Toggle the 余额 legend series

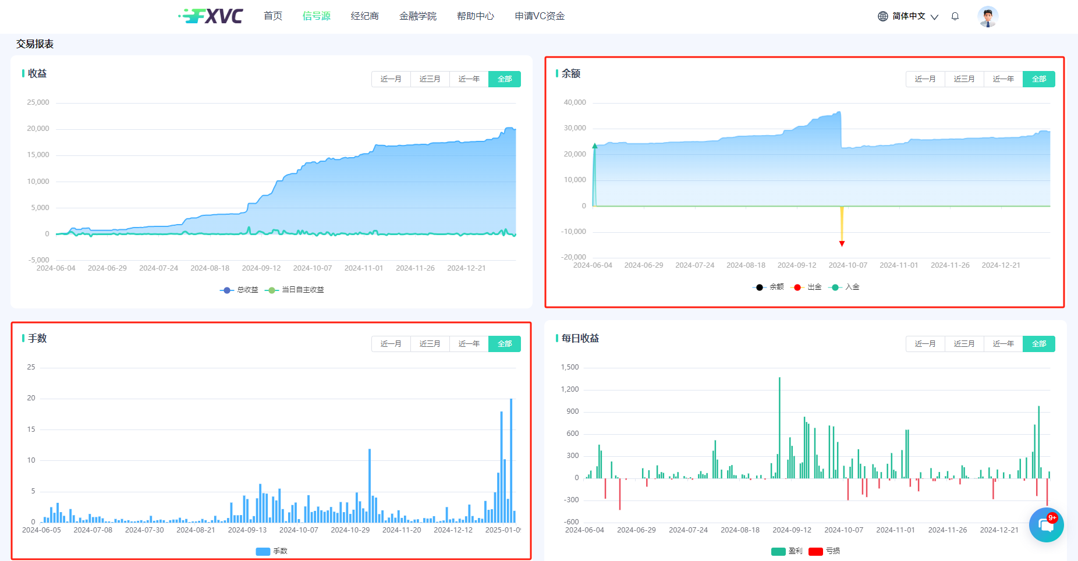pyautogui.click(x=768, y=287)
